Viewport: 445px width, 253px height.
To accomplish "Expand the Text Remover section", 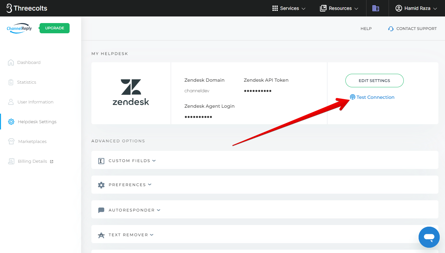I will pyautogui.click(x=265, y=234).
